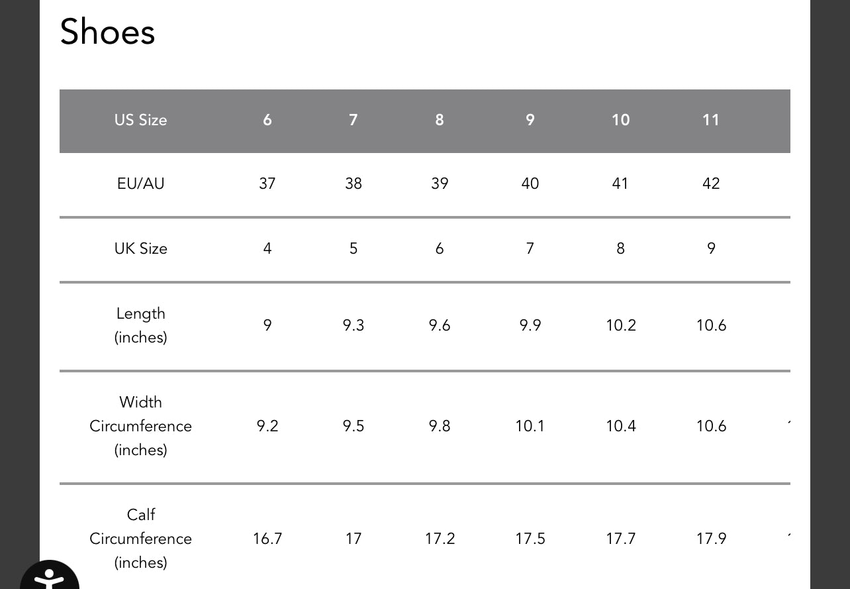Select the 10.2 length value

coord(620,325)
